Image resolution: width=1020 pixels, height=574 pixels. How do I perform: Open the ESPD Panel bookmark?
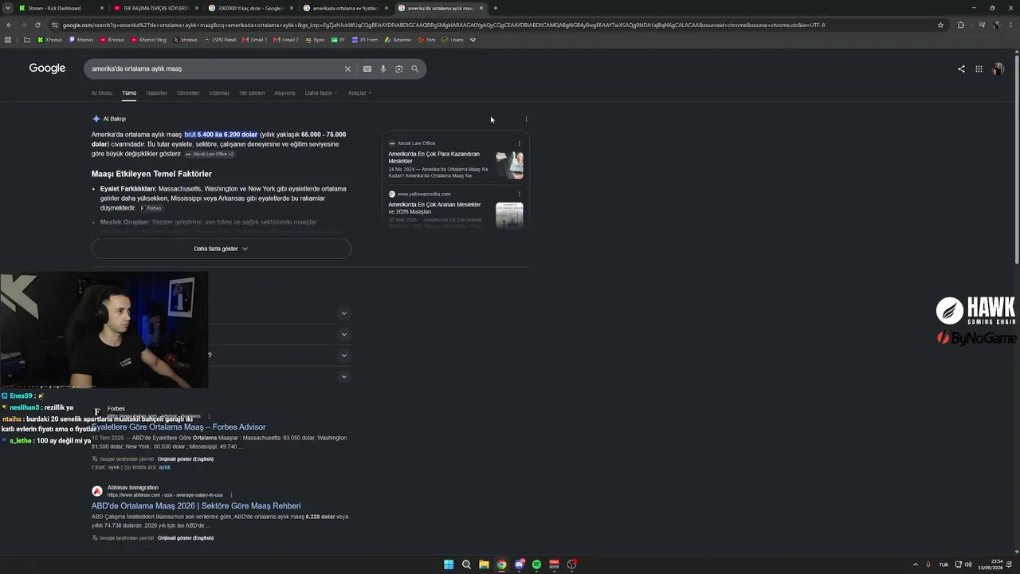(220, 39)
